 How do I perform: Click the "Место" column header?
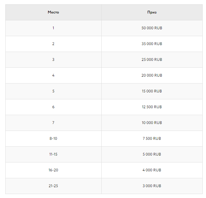[53, 12]
